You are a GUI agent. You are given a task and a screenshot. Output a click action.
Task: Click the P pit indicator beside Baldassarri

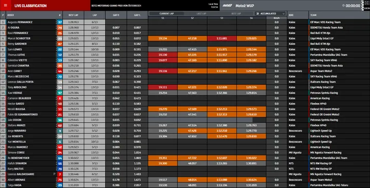coord(54,174)
